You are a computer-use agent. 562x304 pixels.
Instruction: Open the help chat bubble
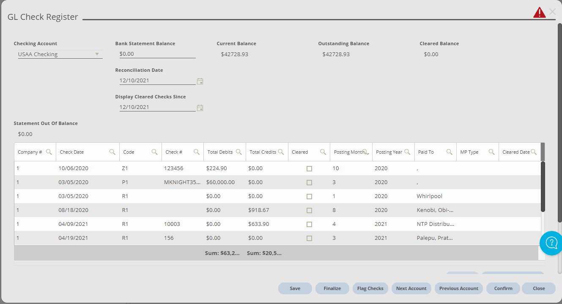pyautogui.click(x=551, y=243)
